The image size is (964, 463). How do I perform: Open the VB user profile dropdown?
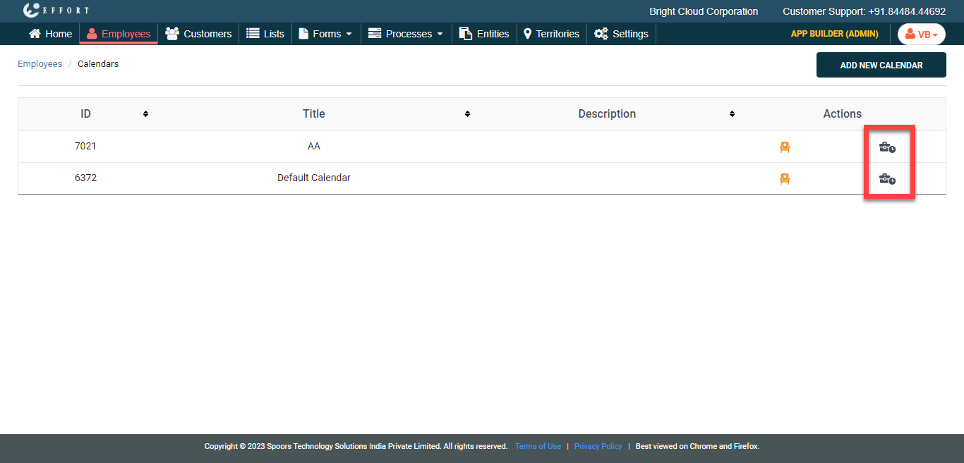coord(921,35)
